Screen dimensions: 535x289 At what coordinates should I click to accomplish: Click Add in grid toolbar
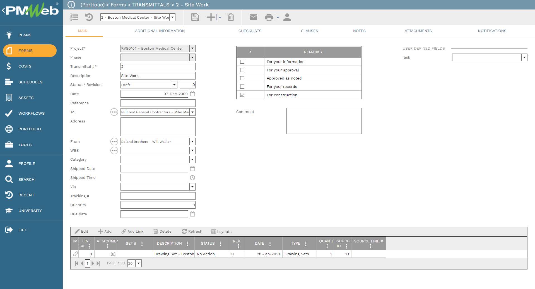point(105,232)
